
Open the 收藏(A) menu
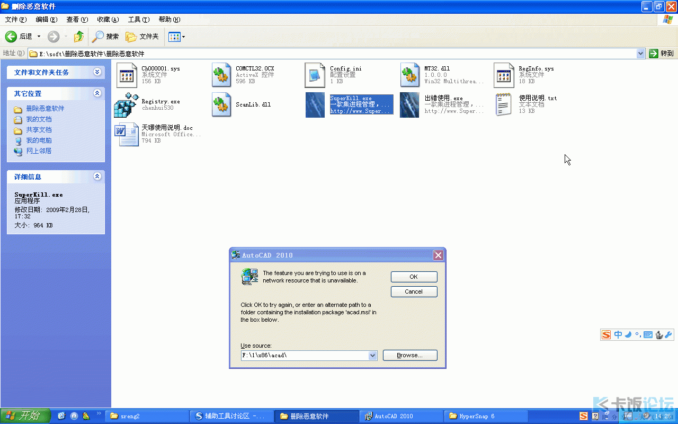[x=108, y=20]
